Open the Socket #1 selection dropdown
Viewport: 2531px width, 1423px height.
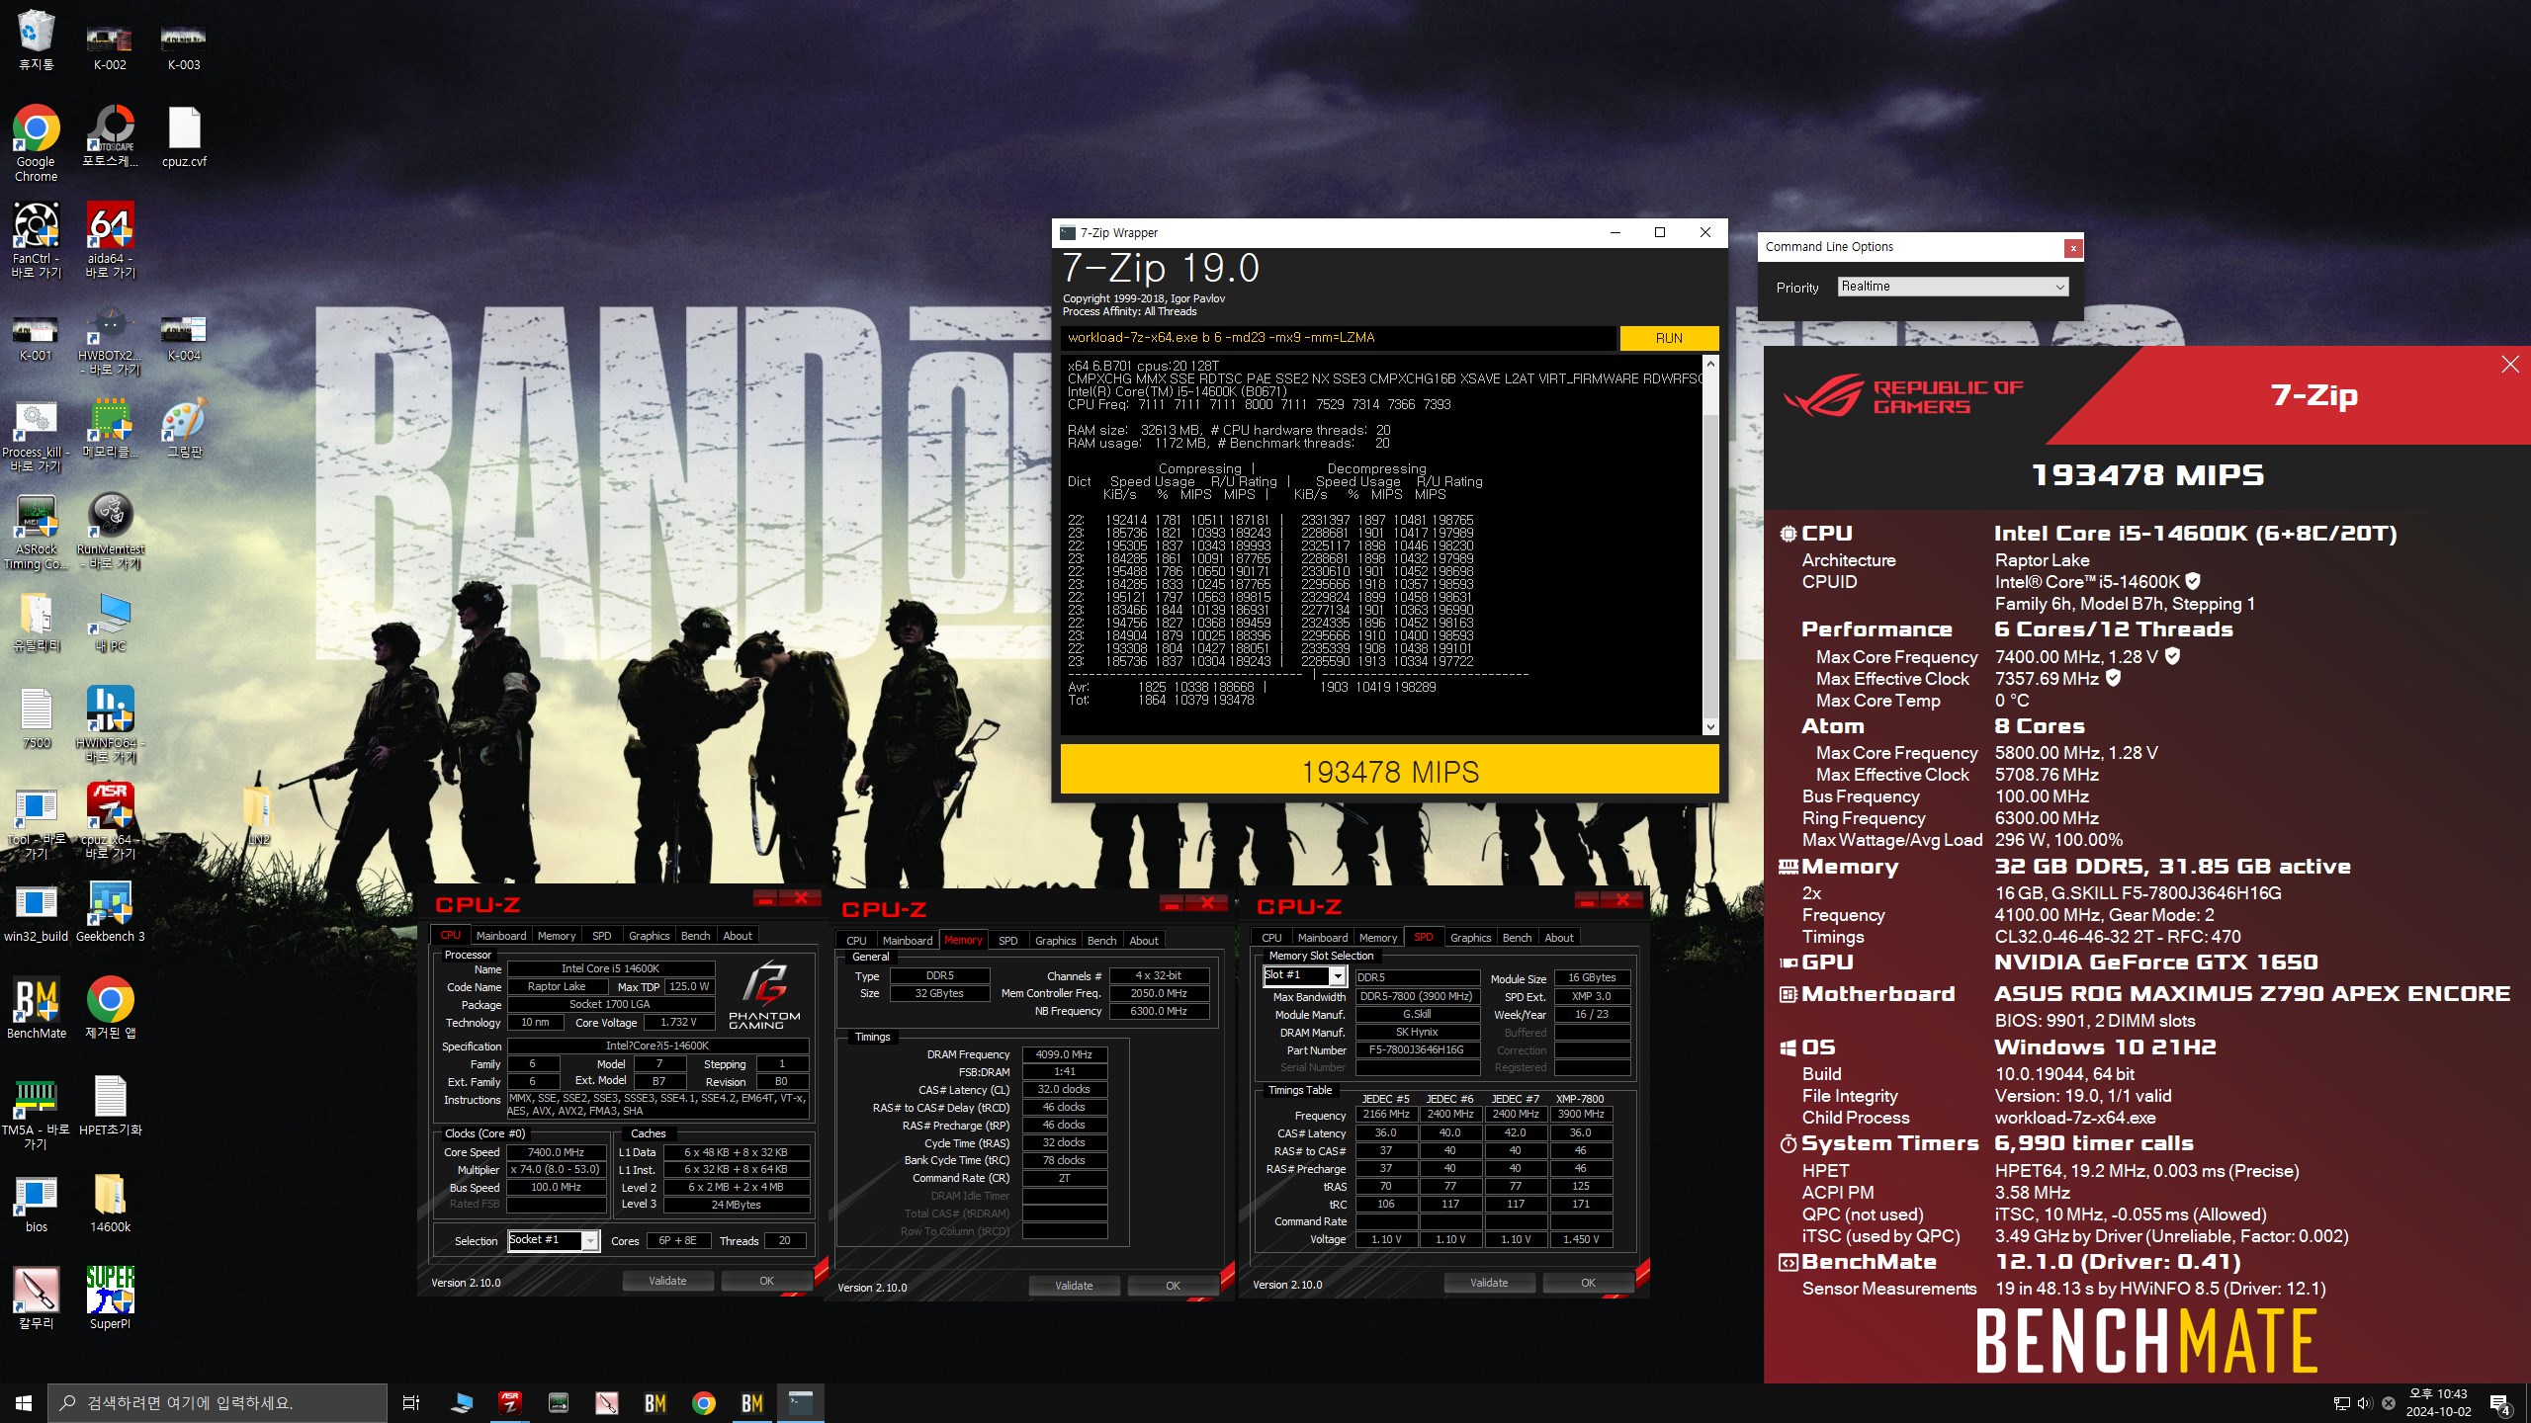tap(554, 1240)
